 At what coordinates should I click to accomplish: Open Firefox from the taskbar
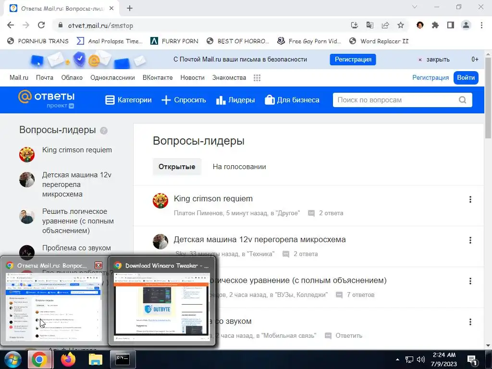(x=68, y=359)
